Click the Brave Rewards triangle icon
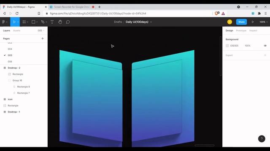The width and height of the screenshot is (270, 151). [223, 13]
